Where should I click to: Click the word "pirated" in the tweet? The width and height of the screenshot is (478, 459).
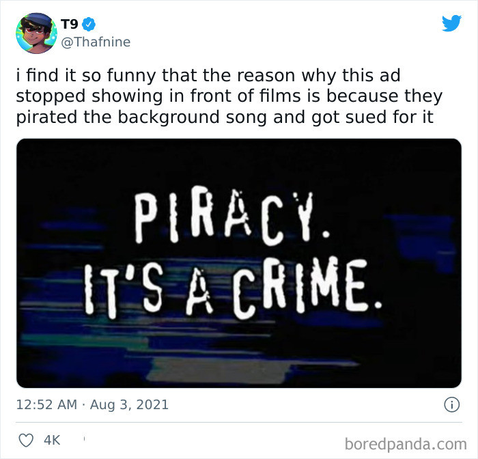46,117
